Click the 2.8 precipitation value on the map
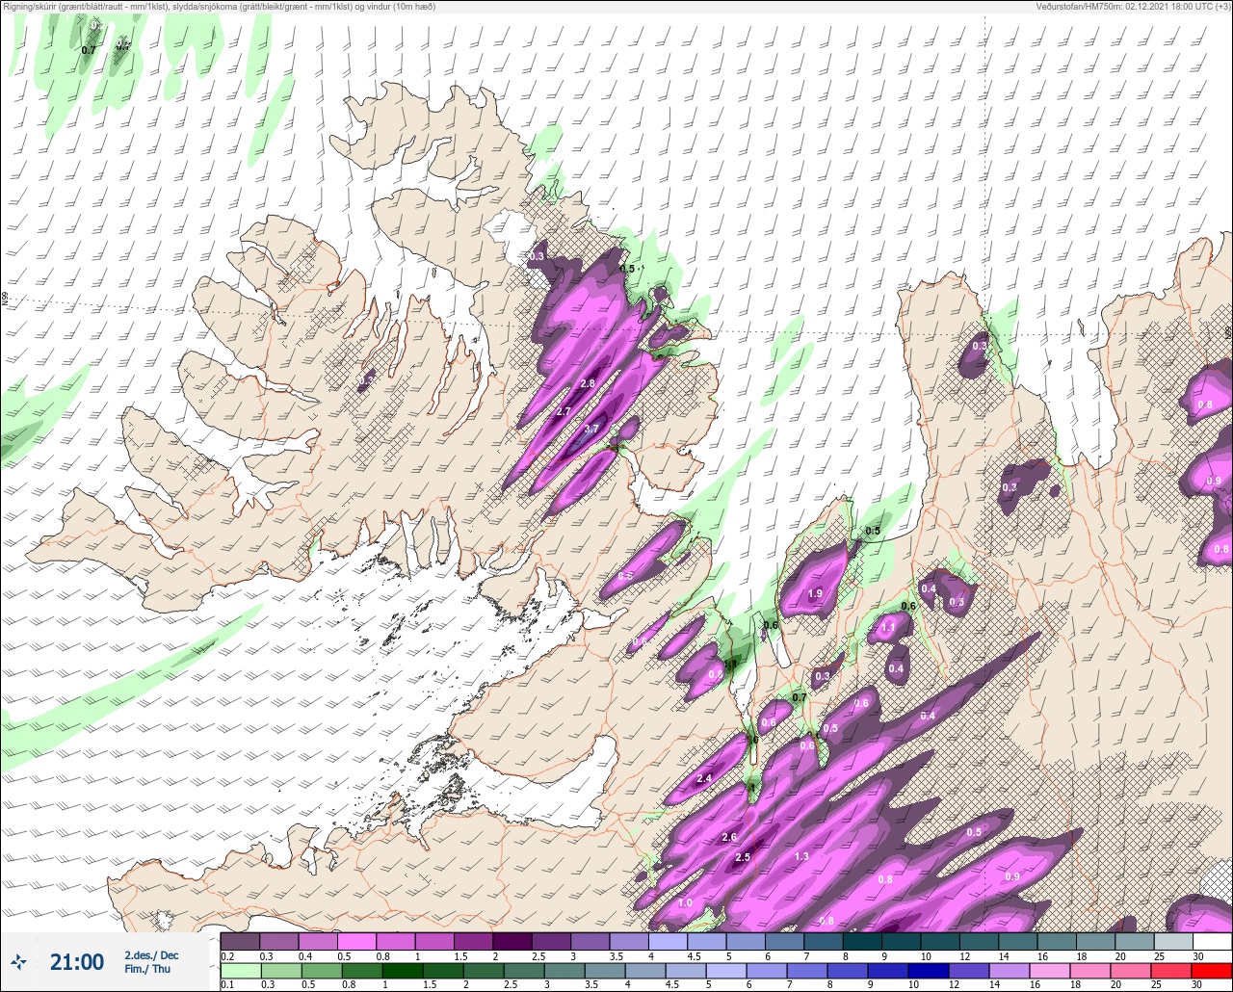 point(588,384)
